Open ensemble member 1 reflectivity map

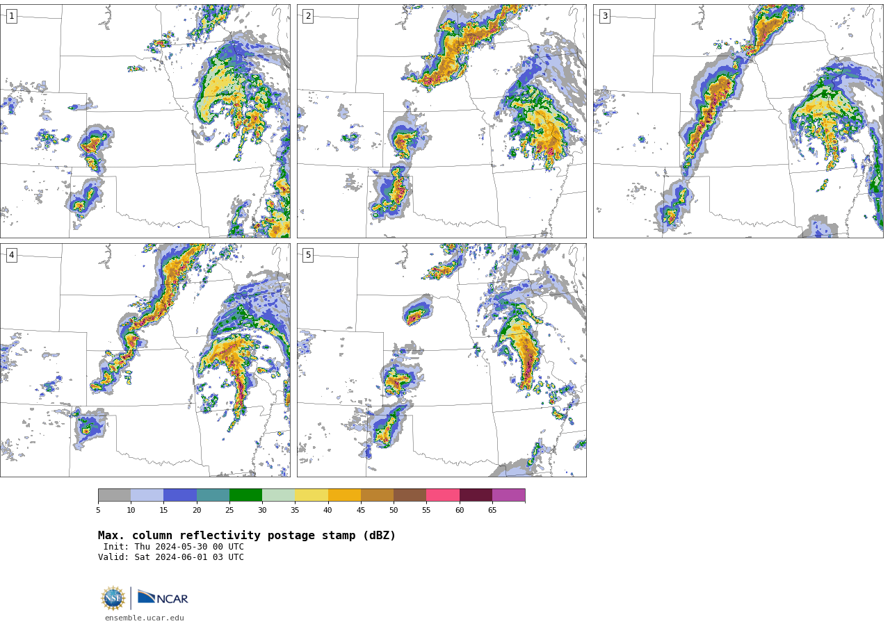(x=145, y=121)
